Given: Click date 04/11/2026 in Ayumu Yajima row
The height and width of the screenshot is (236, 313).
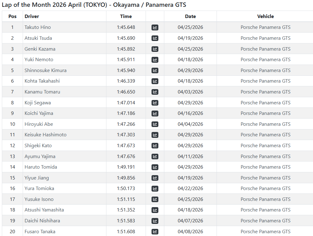Looking at the screenshot, I should point(190,157).
